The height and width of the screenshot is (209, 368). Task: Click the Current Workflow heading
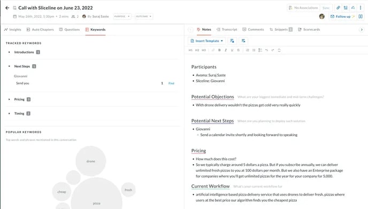210,186
